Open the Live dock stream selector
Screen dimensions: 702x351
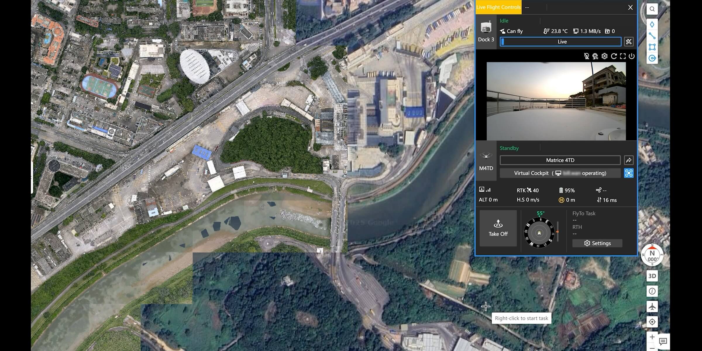[561, 42]
